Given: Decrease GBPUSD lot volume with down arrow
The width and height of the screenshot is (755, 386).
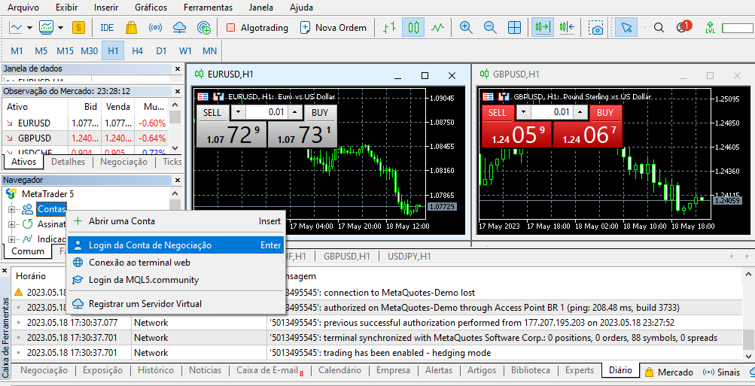Looking at the screenshot, I should click(523, 113).
